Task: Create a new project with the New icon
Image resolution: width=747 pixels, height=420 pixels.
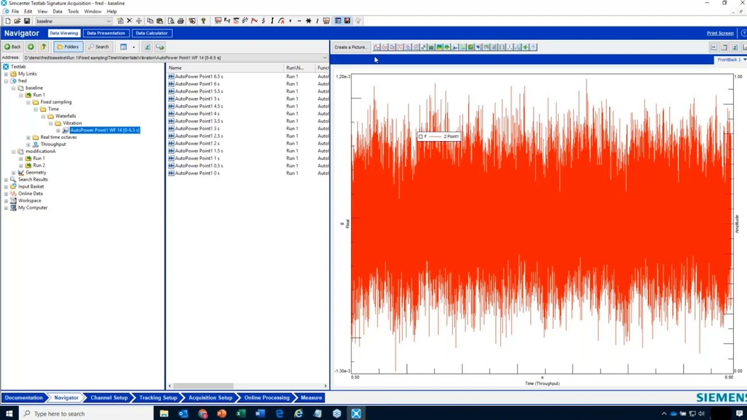Action: [8, 21]
